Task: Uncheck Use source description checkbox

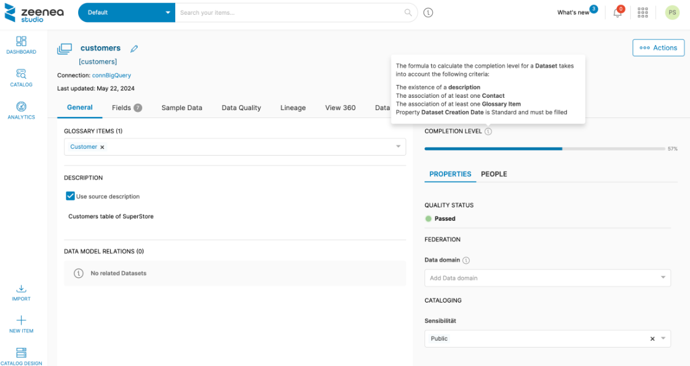Action: coord(70,196)
